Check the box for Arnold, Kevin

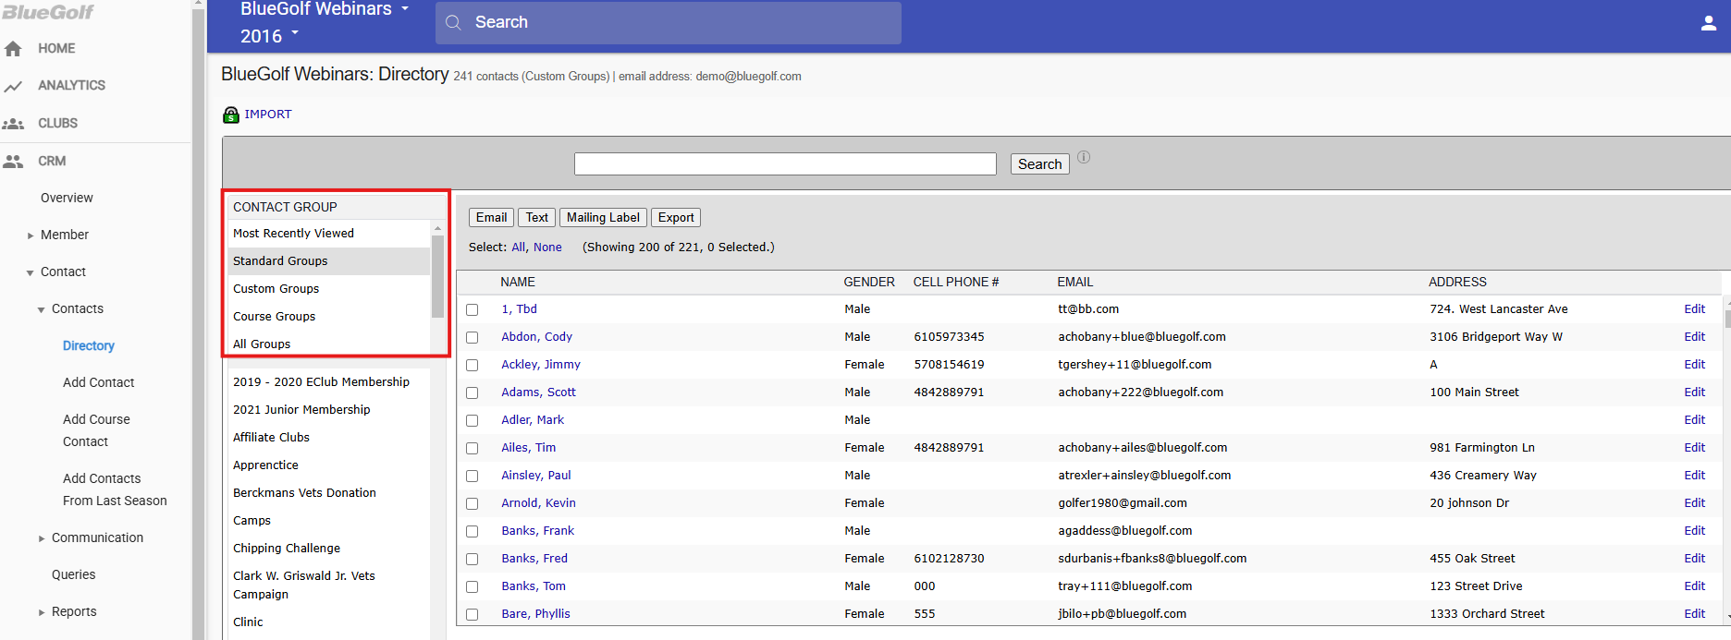tap(472, 503)
